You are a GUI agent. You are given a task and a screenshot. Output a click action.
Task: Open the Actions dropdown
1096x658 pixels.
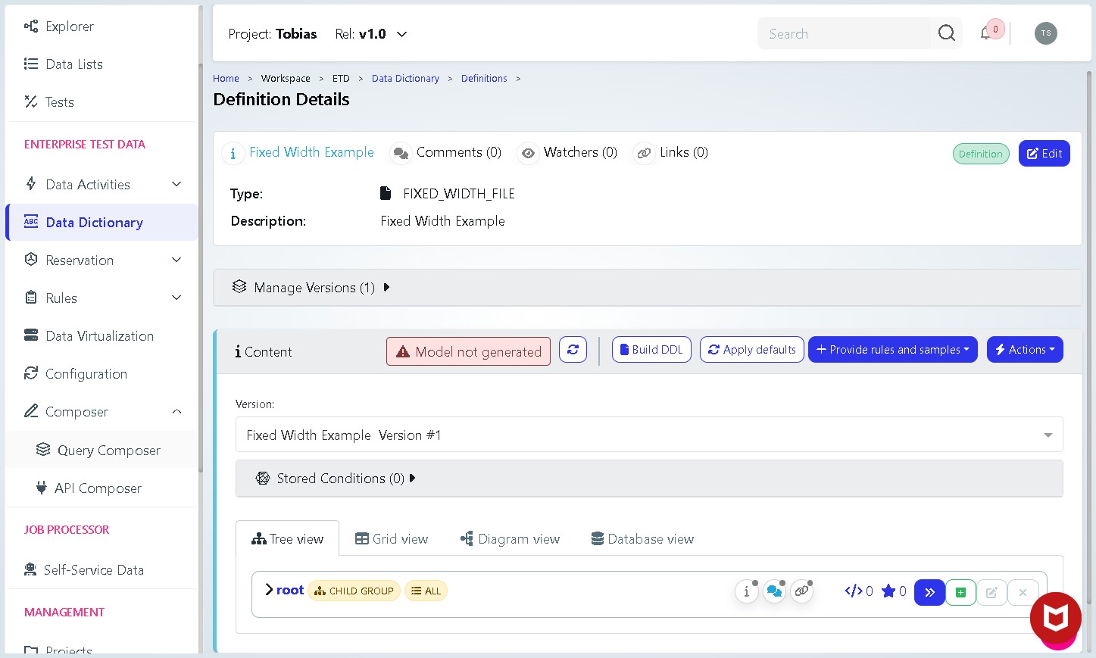(1025, 350)
